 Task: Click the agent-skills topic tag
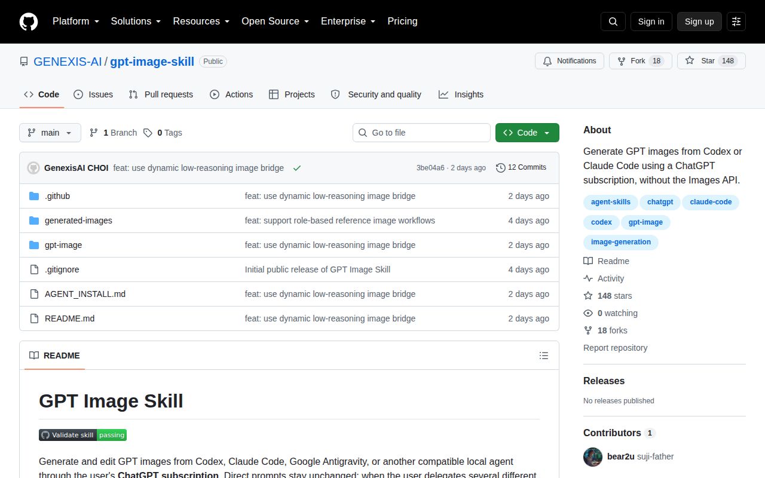click(611, 202)
